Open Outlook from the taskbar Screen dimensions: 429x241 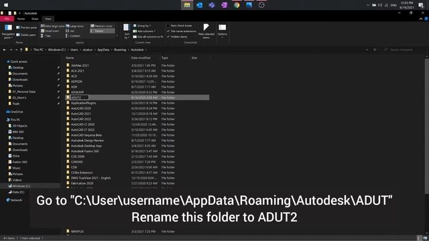(x=200, y=5)
